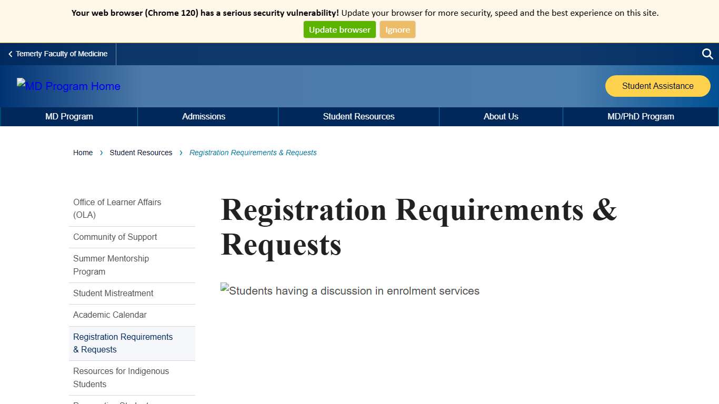
Task: Open Student Resources from the main navigation
Action: [358, 116]
